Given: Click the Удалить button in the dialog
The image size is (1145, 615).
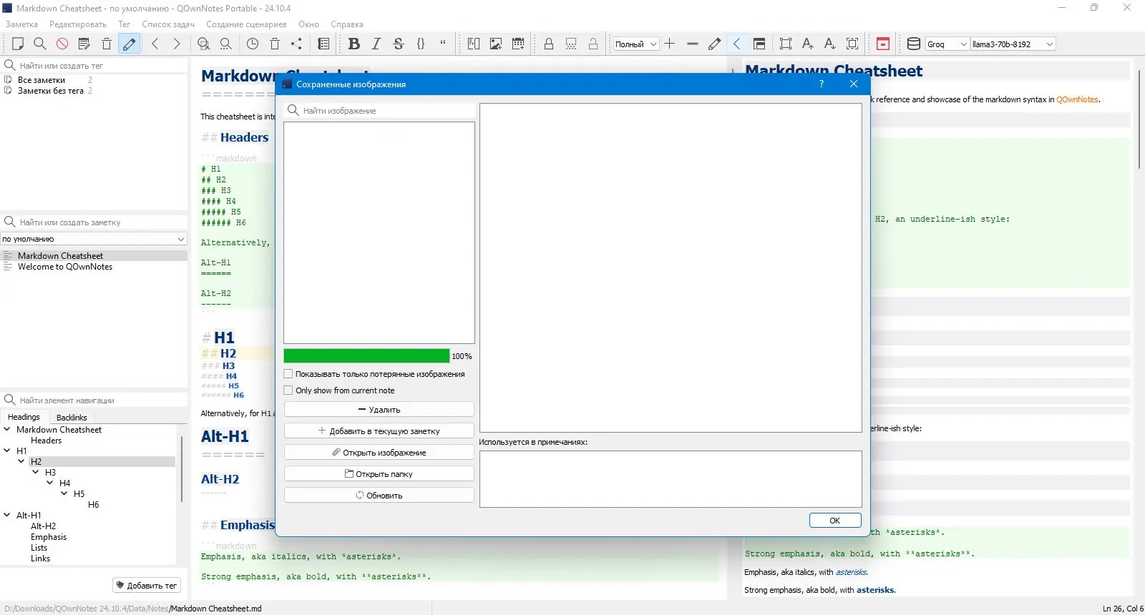Looking at the screenshot, I should pyautogui.click(x=379, y=410).
